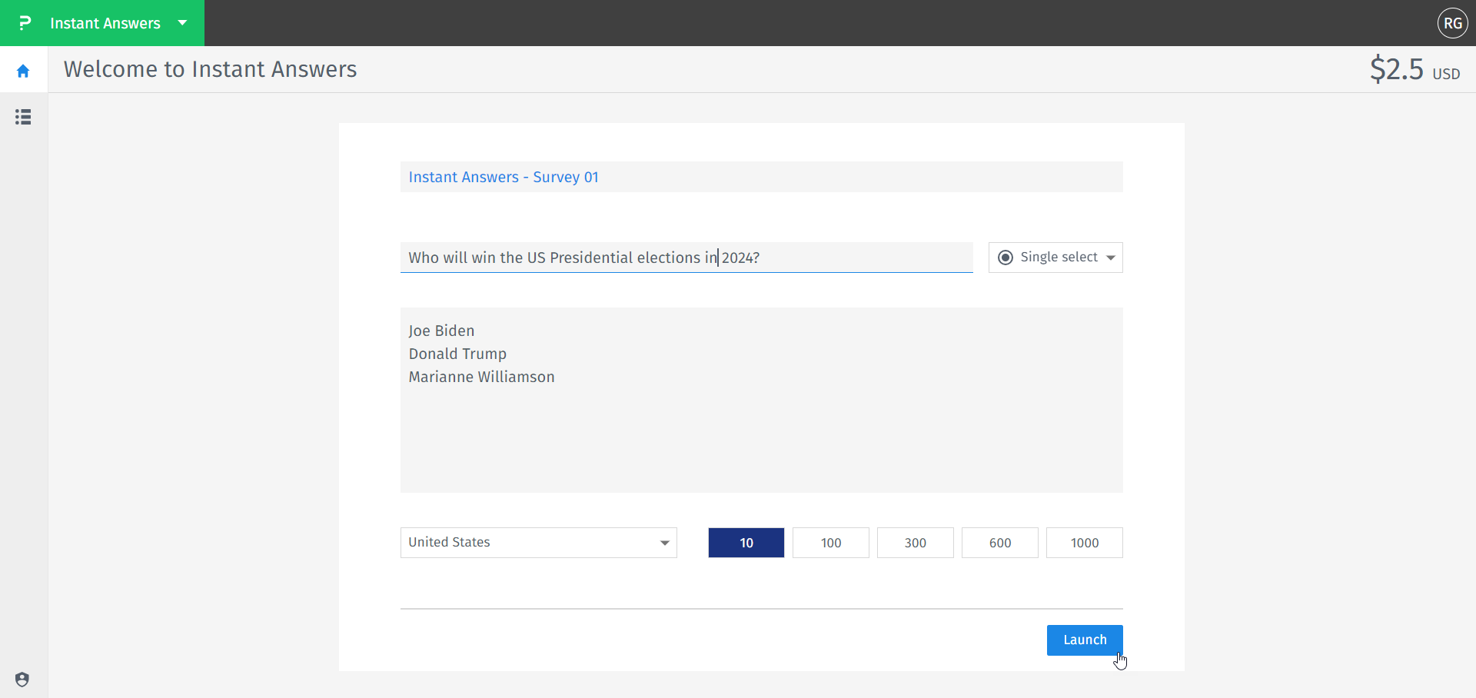This screenshot has height=698, width=1476.
Task: Click the Donald Trump answer option
Action: coord(457,354)
